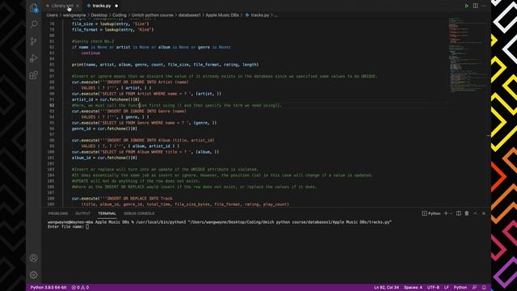Close the terminal panel

coord(484,213)
